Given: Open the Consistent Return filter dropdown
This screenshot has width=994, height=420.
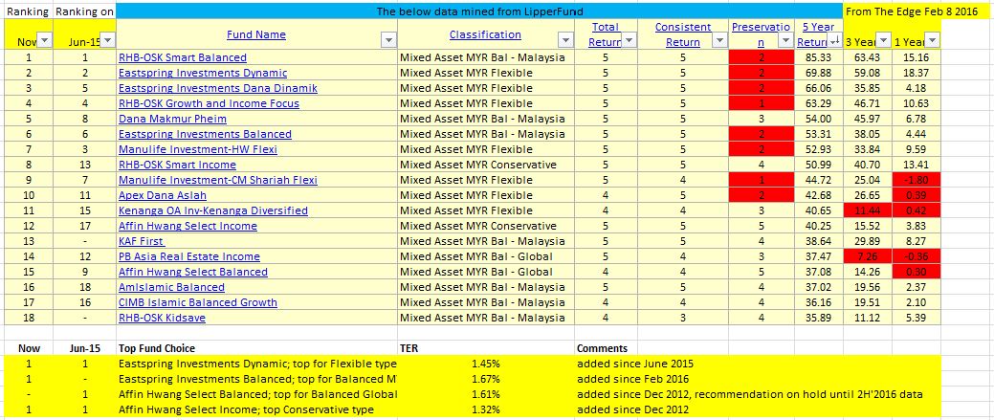Looking at the screenshot, I should (719, 40).
